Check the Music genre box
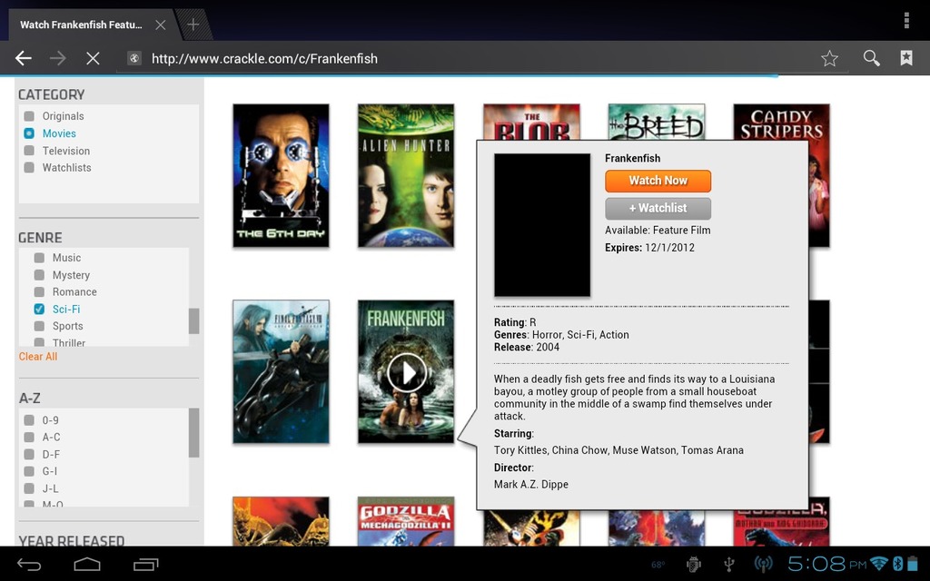Screen dimensions: 930x581 pyautogui.click(x=39, y=258)
